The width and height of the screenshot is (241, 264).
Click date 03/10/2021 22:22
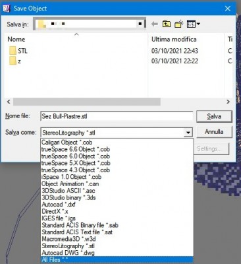click(174, 61)
